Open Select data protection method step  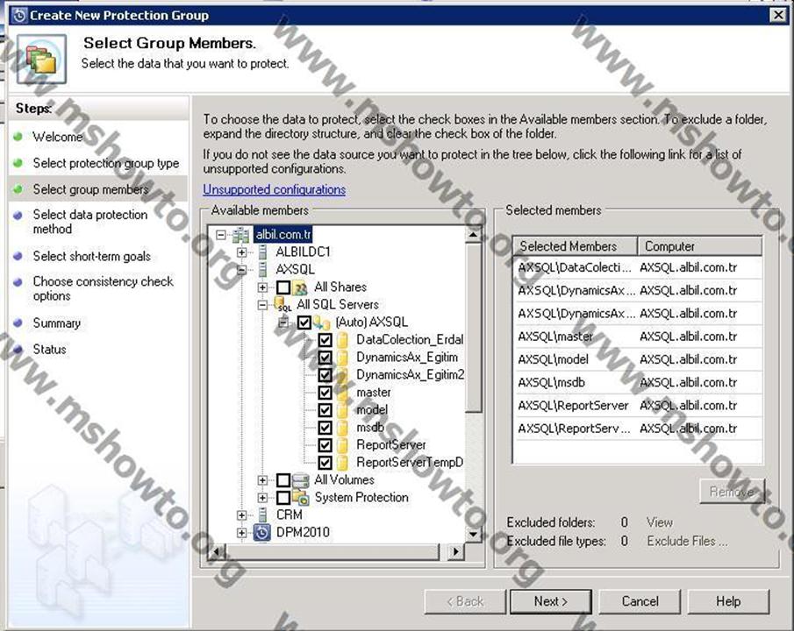pyautogui.click(x=90, y=222)
